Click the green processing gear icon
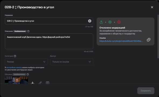The width and height of the screenshot is (159, 97). pyautogui.click(x=110, y=22)
